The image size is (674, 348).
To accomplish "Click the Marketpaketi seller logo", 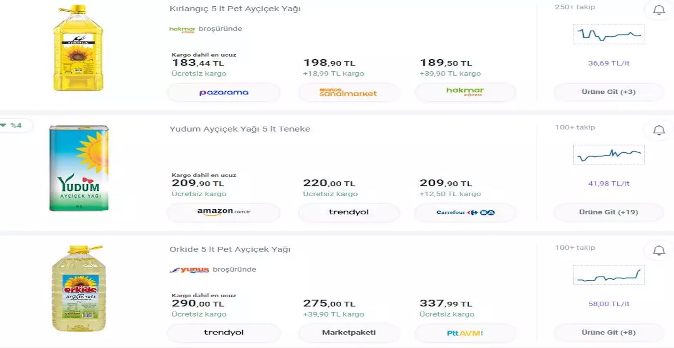I will pyautogui.click(x=349, y=332).
